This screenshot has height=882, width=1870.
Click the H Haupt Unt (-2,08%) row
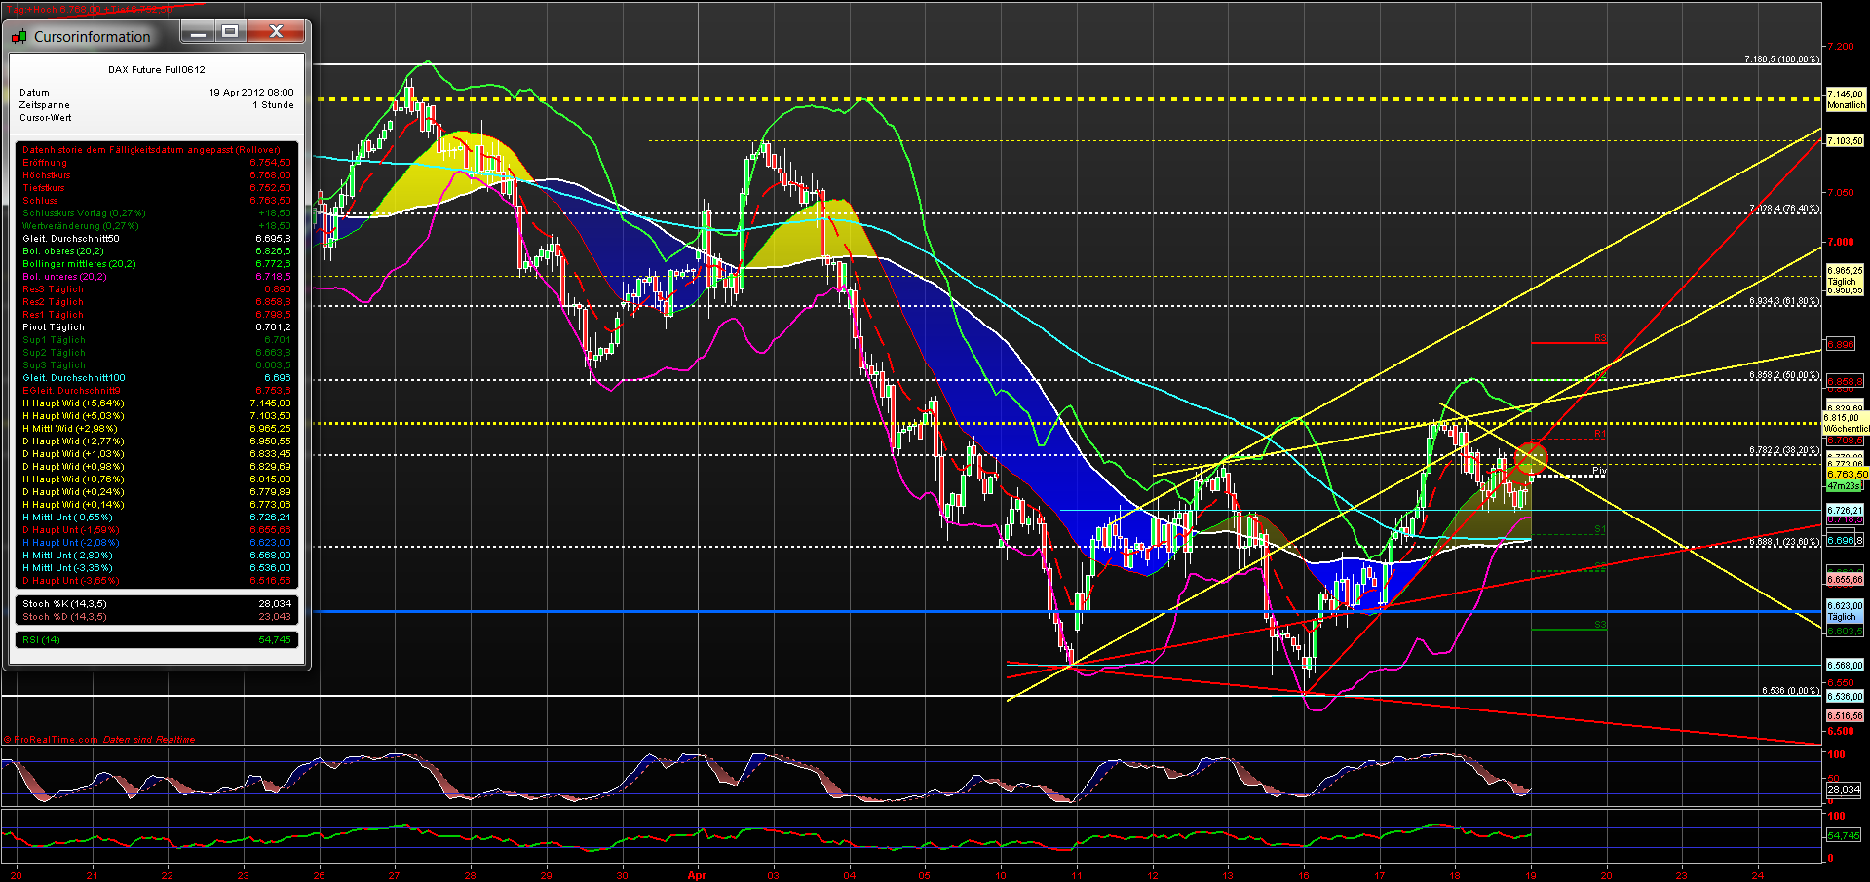156,543
